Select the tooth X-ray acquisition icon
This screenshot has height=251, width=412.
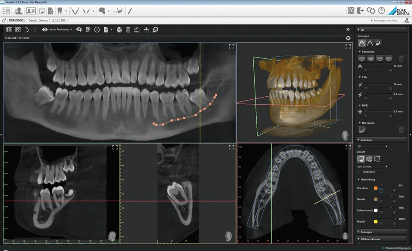tap(60, 11)
